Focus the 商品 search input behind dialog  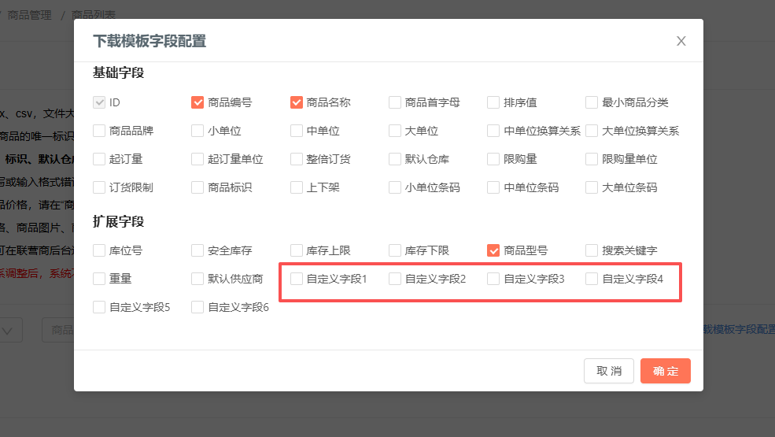pos(57,330)
